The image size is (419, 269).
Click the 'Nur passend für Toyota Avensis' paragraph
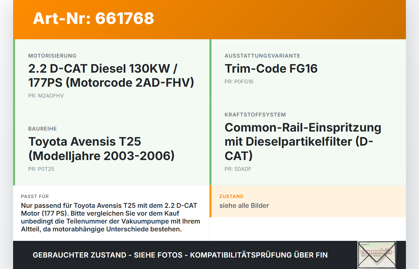111,217
